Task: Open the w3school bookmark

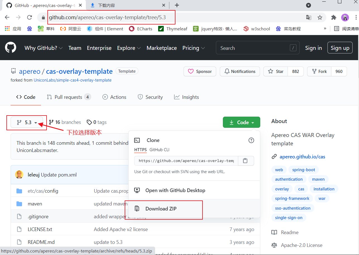Action: (257, 29)
